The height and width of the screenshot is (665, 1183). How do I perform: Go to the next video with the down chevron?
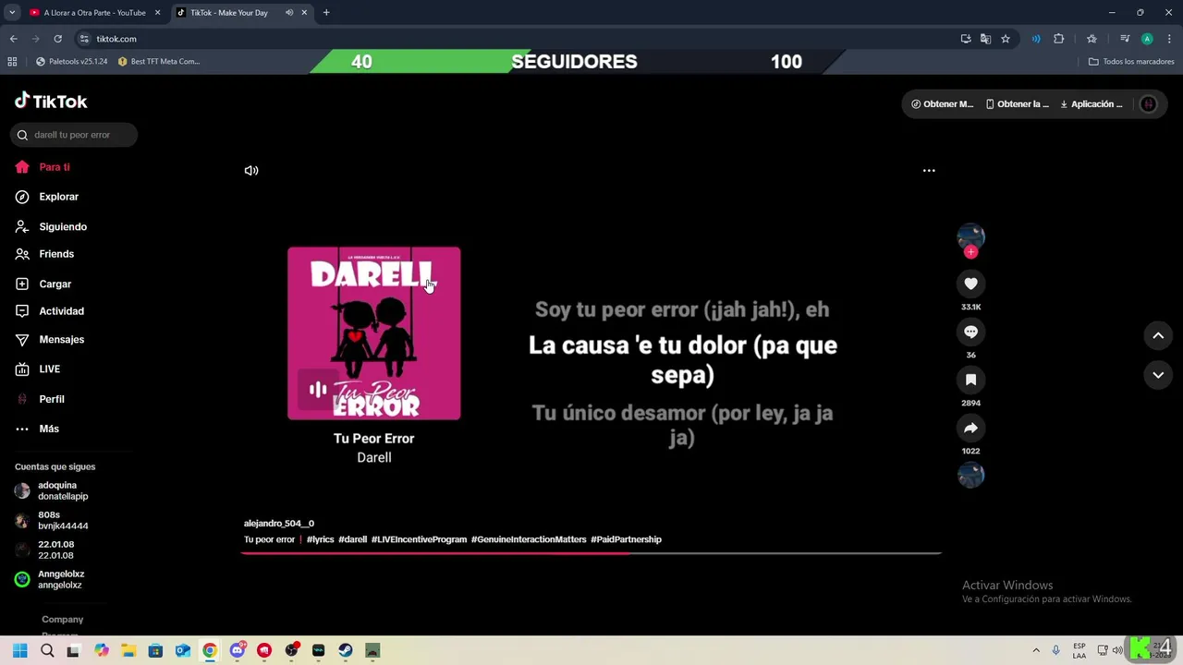(x=1158, y=375)
